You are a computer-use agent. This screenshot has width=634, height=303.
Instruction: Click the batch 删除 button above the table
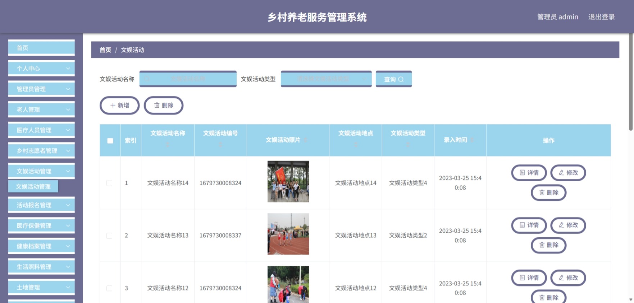tap(164, 105)
